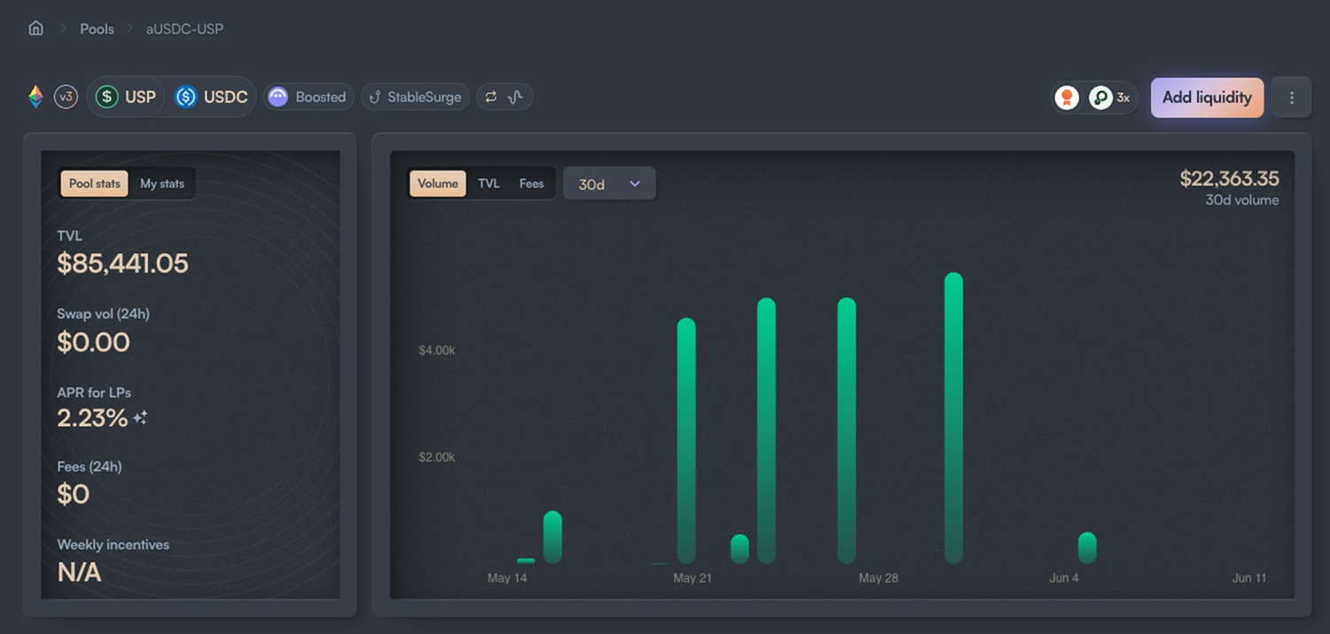Click the StableSurge hook icon
This screenshot has width=1330, height=634.
coord(375,97)
